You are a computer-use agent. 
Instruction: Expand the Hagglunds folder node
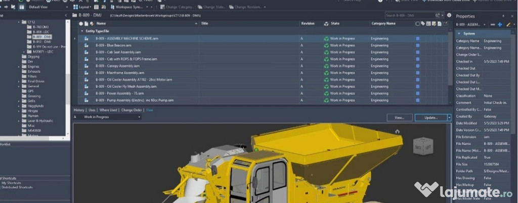tap(19, 106)
